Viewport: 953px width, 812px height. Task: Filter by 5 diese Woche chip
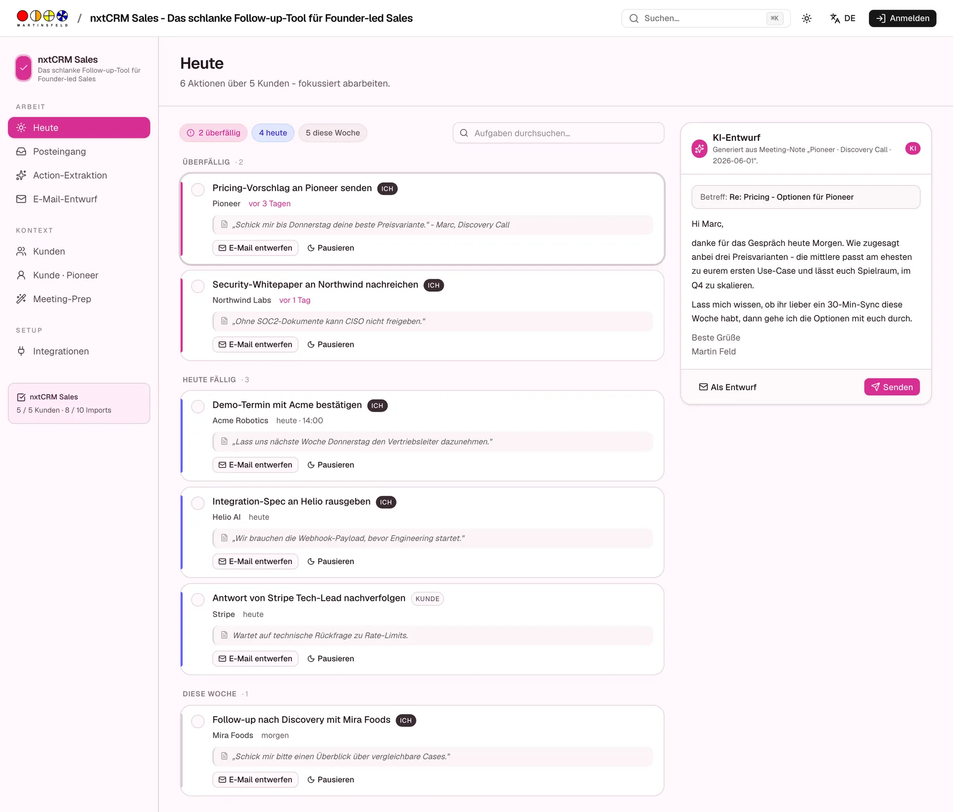pos(333,133)
